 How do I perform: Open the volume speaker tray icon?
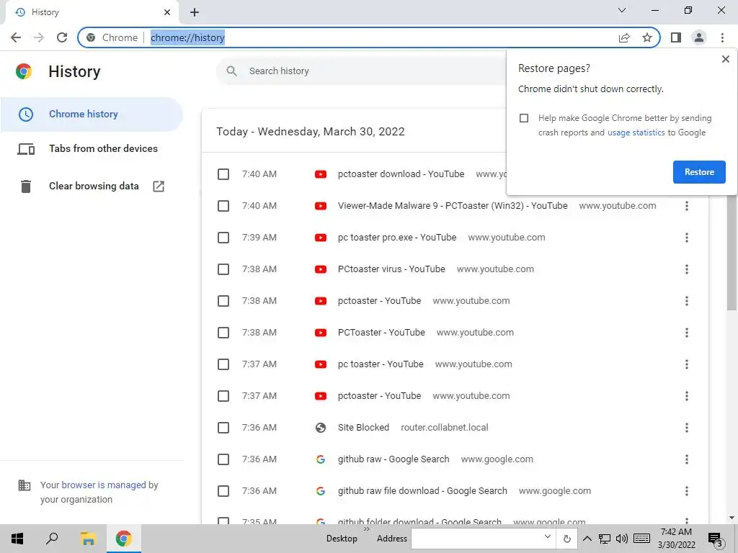tap(622, 539)
